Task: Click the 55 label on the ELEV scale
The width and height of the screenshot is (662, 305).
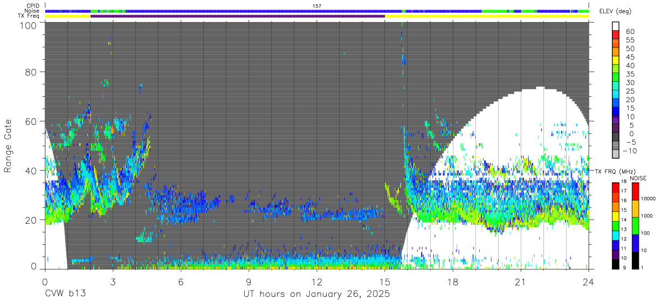Action: [629, 40]
